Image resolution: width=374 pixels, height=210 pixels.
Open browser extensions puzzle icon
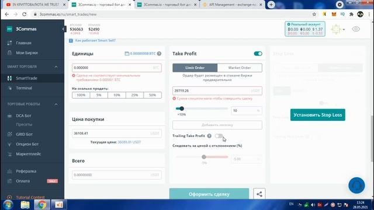[x=351, y=14]
